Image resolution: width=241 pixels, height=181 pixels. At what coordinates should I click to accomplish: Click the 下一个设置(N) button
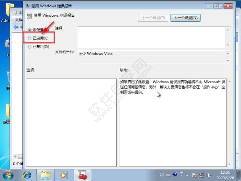tap(185, 17)
